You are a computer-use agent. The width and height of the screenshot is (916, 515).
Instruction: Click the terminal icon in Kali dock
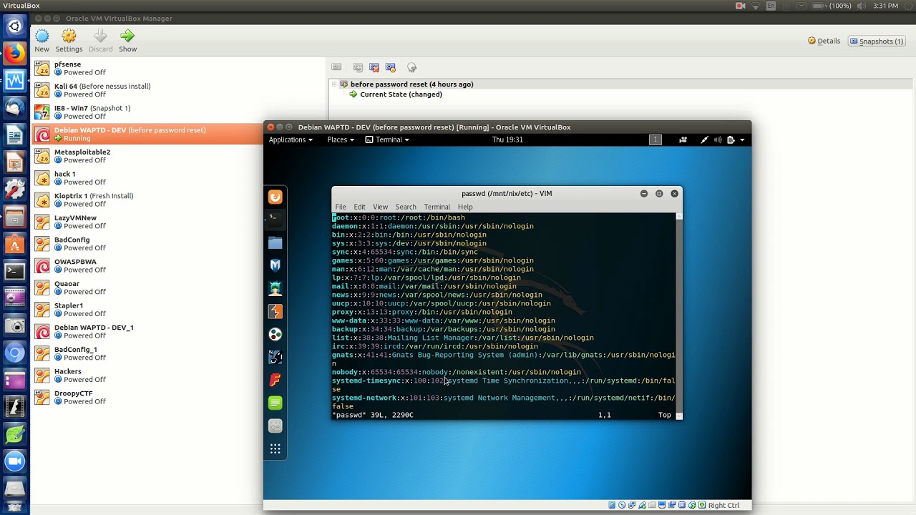275,220
